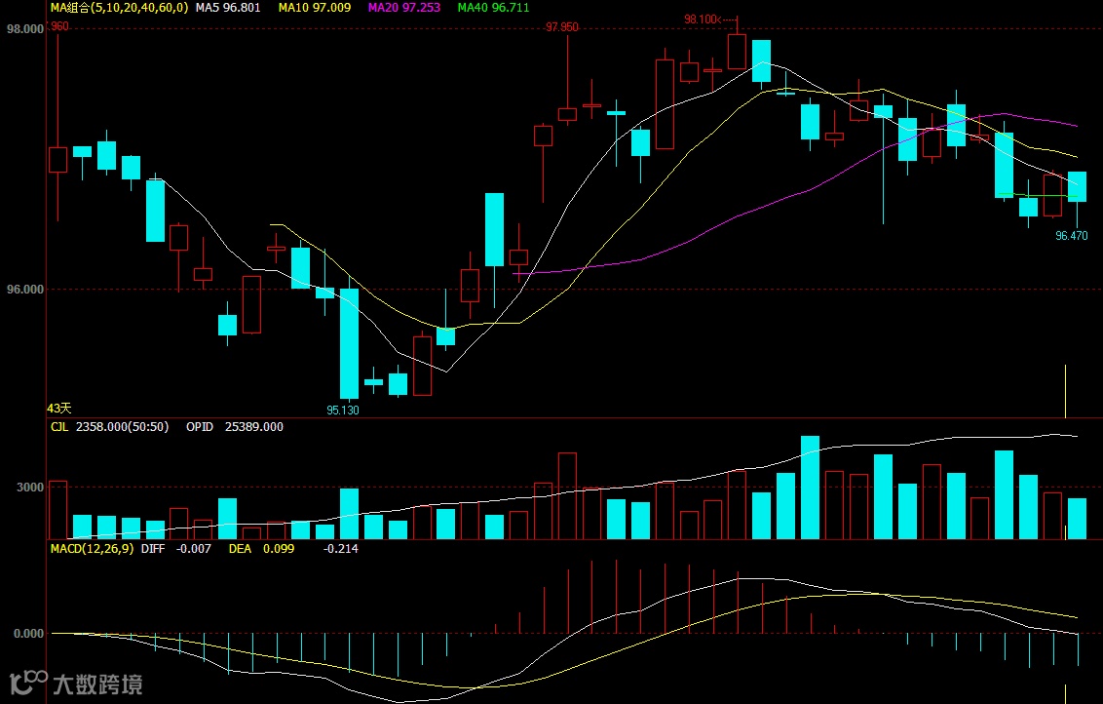The height and width of the screenshot is (704, 1103).
Task: Click the 3000 volume axis label
Action: pos(30,488)
